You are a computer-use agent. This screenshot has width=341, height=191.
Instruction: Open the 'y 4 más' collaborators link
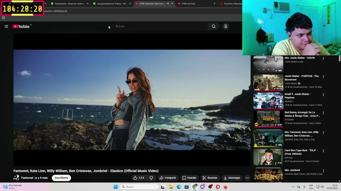(x=43, y=178)
